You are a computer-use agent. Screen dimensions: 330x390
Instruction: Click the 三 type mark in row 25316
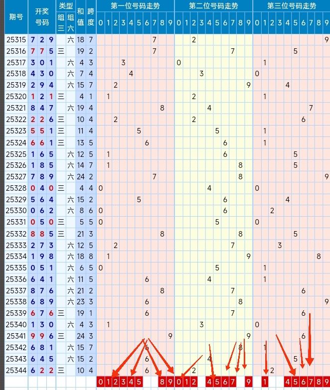[61, 51]
